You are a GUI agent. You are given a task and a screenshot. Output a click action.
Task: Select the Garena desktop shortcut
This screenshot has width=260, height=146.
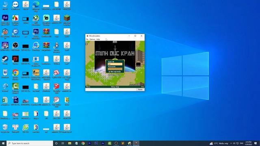[x=15, y=60]
